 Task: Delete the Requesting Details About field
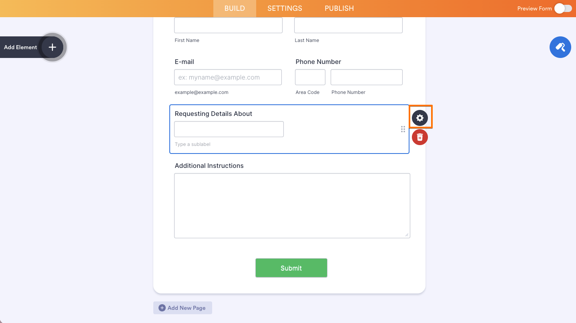tap(419, 137)
